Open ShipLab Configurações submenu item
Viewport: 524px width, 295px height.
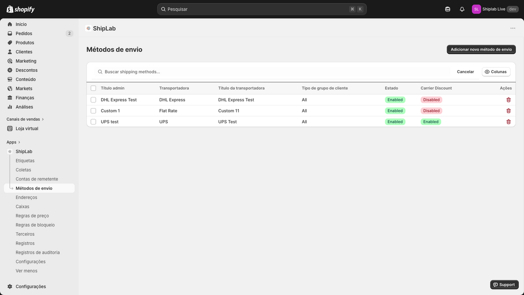pyautogui.click(x=31, y=262)
